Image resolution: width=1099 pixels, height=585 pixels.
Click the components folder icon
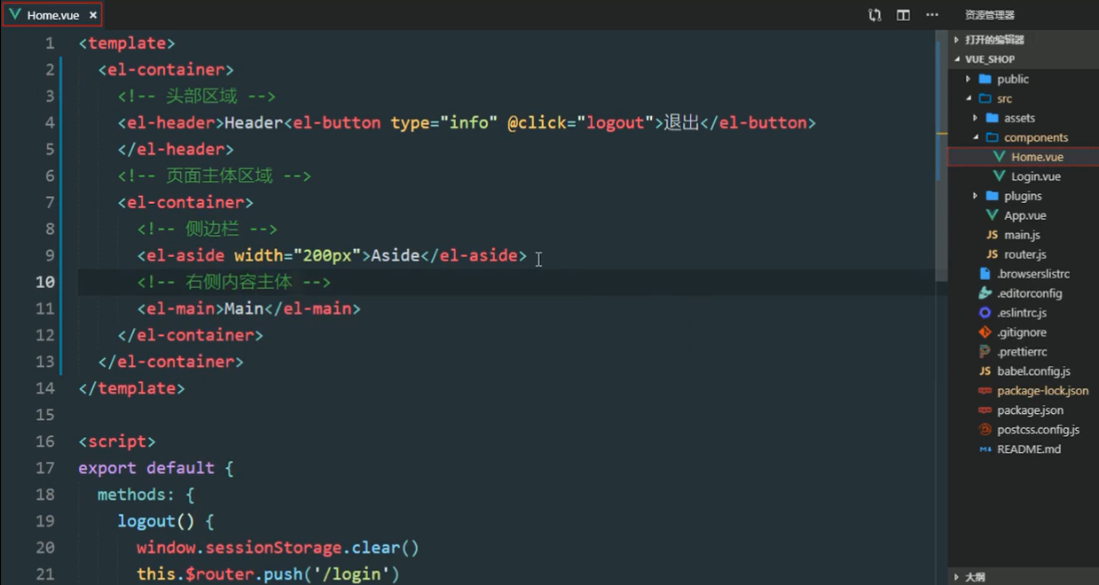point(992,137)
